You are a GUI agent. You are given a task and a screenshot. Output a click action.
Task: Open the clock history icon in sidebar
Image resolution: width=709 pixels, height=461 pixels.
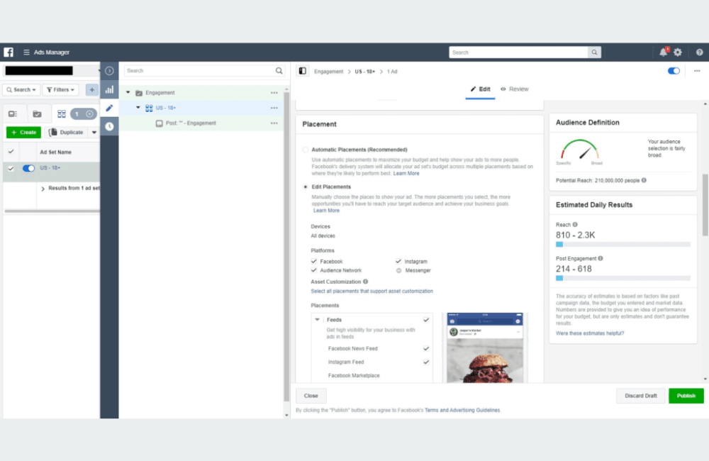[109, 126]
